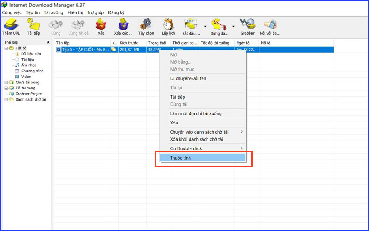The image size is (369, 231).
Task: Click the Dừng tất cả toolbar icon
Action: [x=78, y=24]
